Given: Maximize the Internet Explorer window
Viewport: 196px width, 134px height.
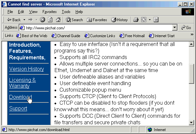Looking at the screenshot, I should tap(185, 4).
